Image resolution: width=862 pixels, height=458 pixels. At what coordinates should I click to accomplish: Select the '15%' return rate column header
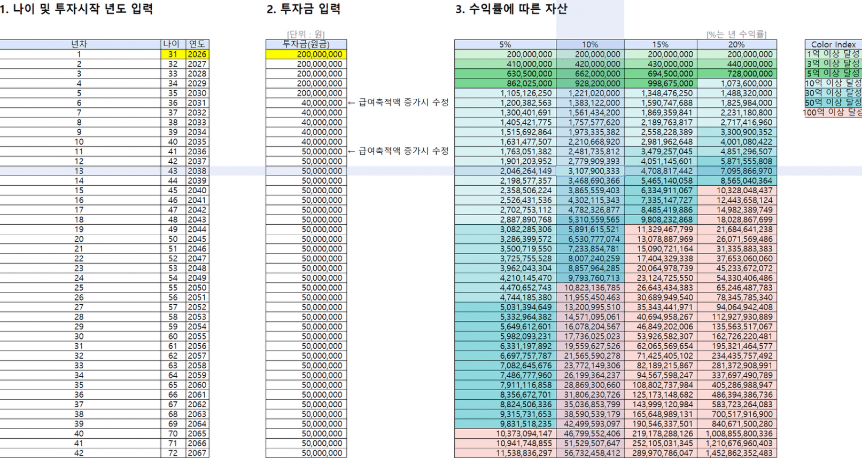[x=661, y=44]
